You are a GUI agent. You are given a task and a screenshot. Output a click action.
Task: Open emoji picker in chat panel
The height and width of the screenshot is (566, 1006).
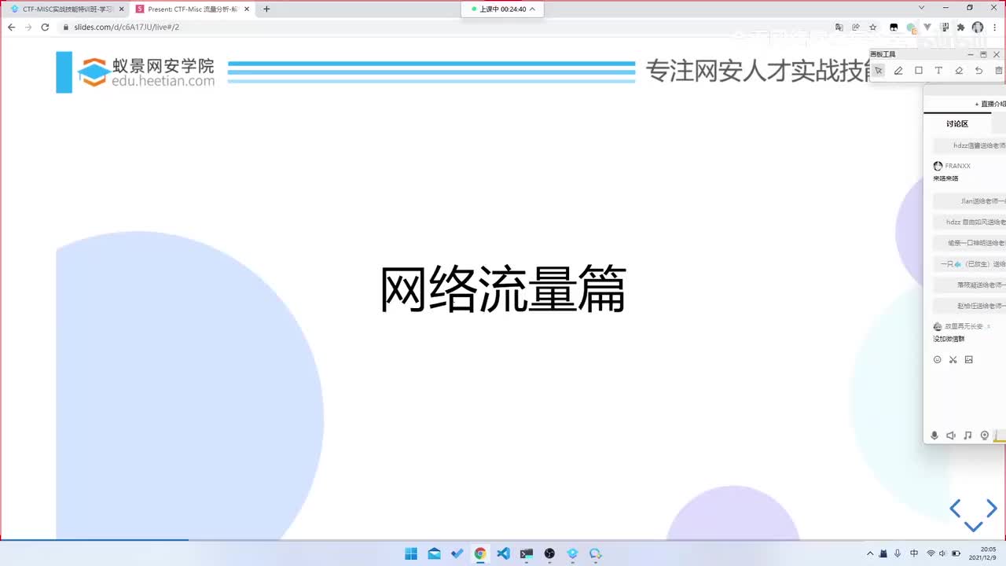pyautogui.click(x=937, y=360)
